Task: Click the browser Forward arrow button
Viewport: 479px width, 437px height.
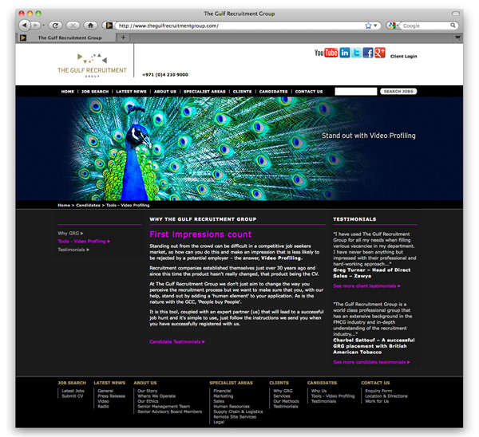Action: click(35, 26)
